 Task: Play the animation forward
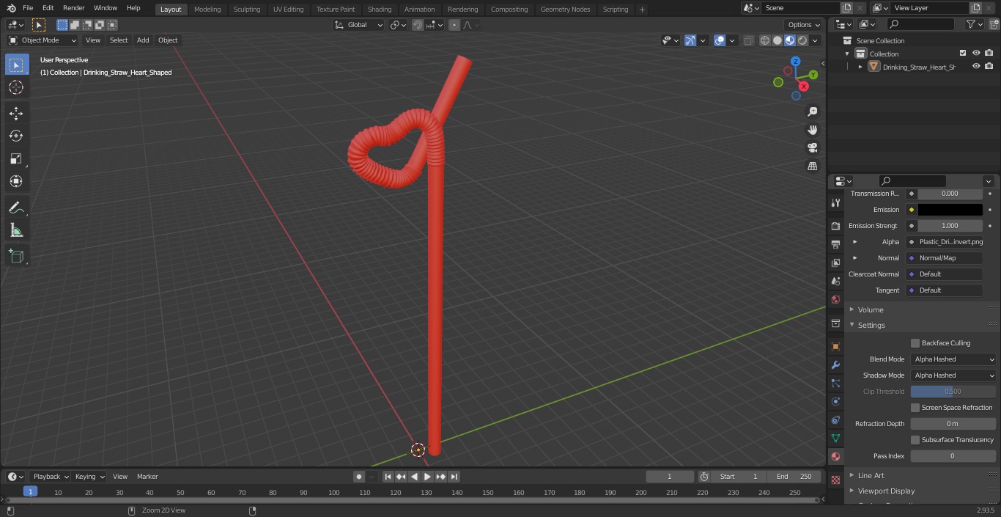(427, 477)
